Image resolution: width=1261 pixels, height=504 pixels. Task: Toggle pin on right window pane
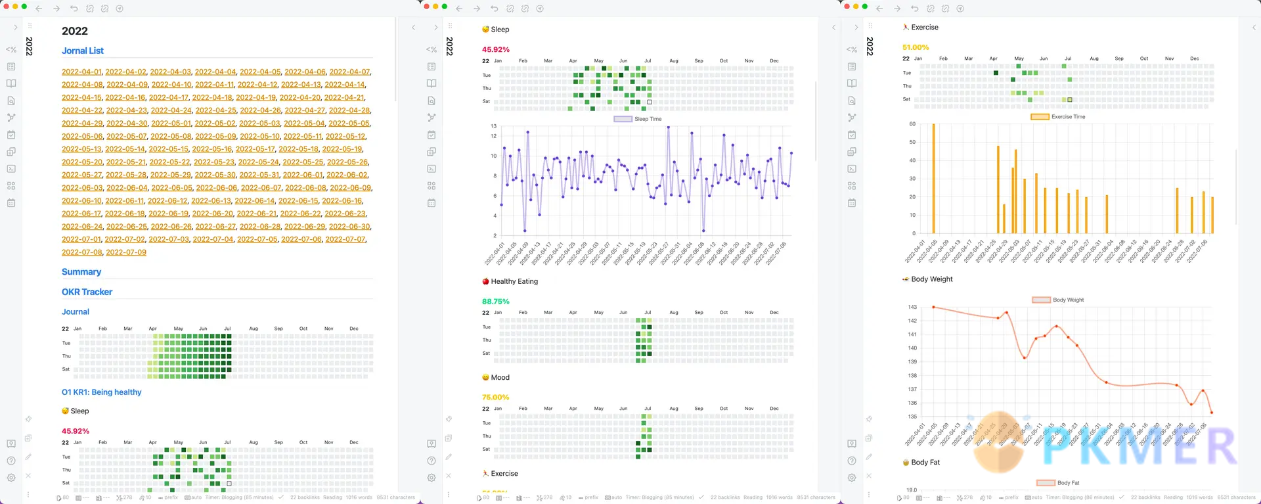(869, 419)
